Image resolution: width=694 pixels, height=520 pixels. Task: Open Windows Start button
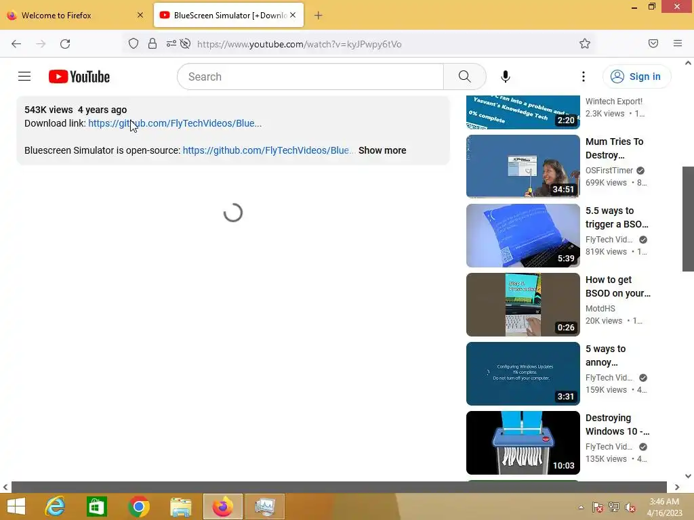coord(16,506)
